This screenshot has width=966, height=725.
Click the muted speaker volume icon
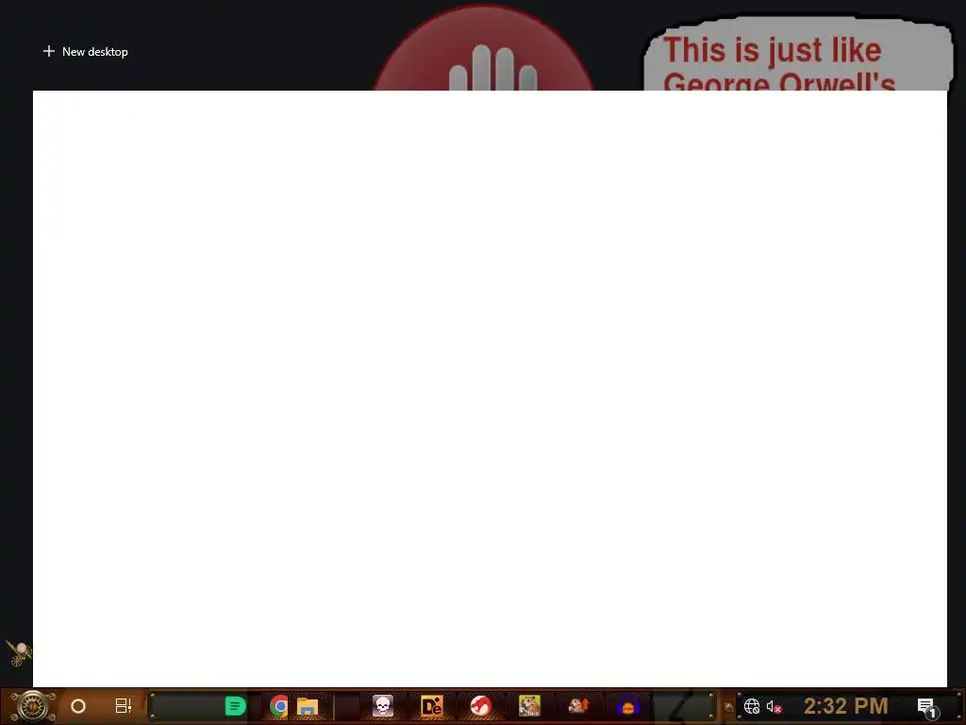[774, 706]
